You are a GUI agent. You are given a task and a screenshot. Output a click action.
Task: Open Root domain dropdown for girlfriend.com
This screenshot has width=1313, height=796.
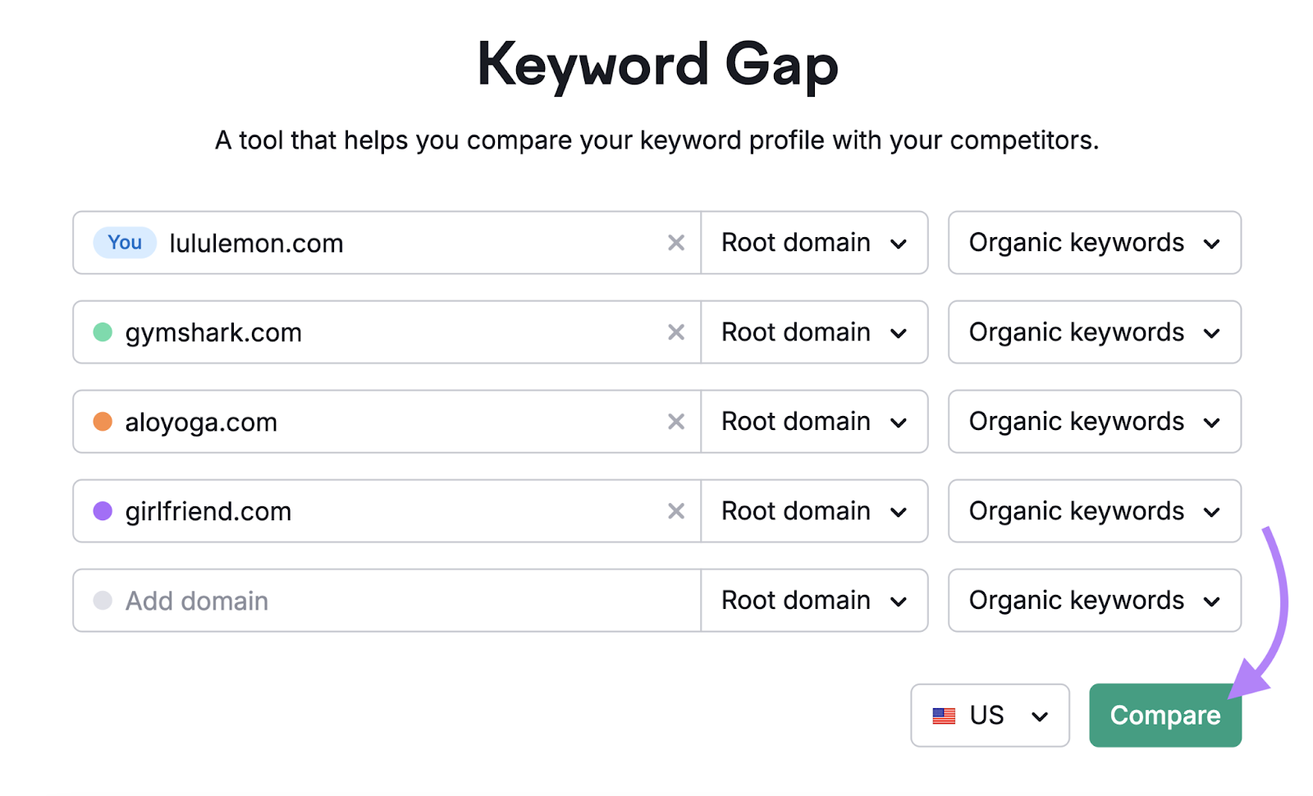pyautogui.click(x=814, y=511)
